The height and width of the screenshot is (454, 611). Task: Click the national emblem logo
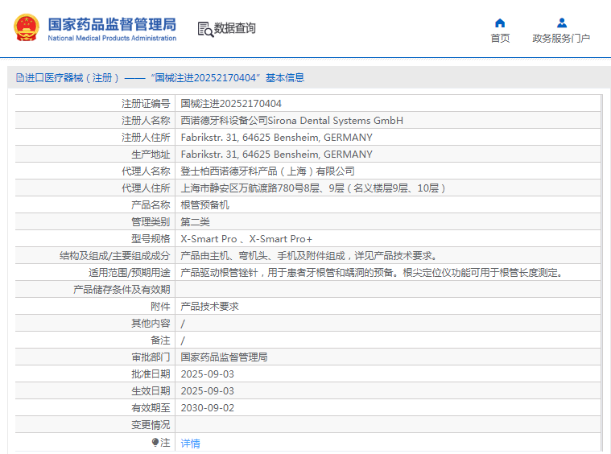(x=26, y=28)
